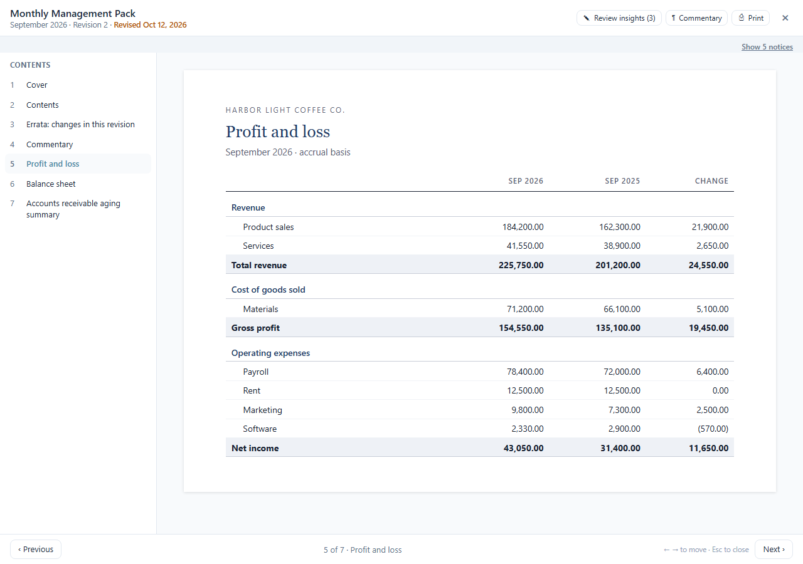The image size is (803, 564).
Task: Open Errata: changes in this revision
Action: tap(78, 125)
